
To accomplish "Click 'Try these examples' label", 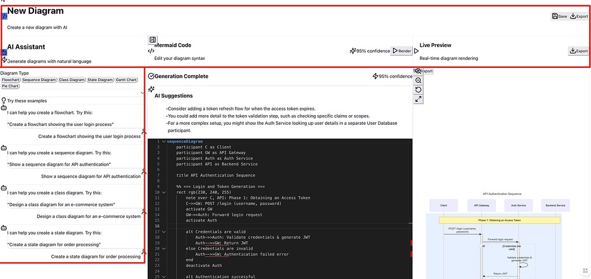I will tap(27, 101).
